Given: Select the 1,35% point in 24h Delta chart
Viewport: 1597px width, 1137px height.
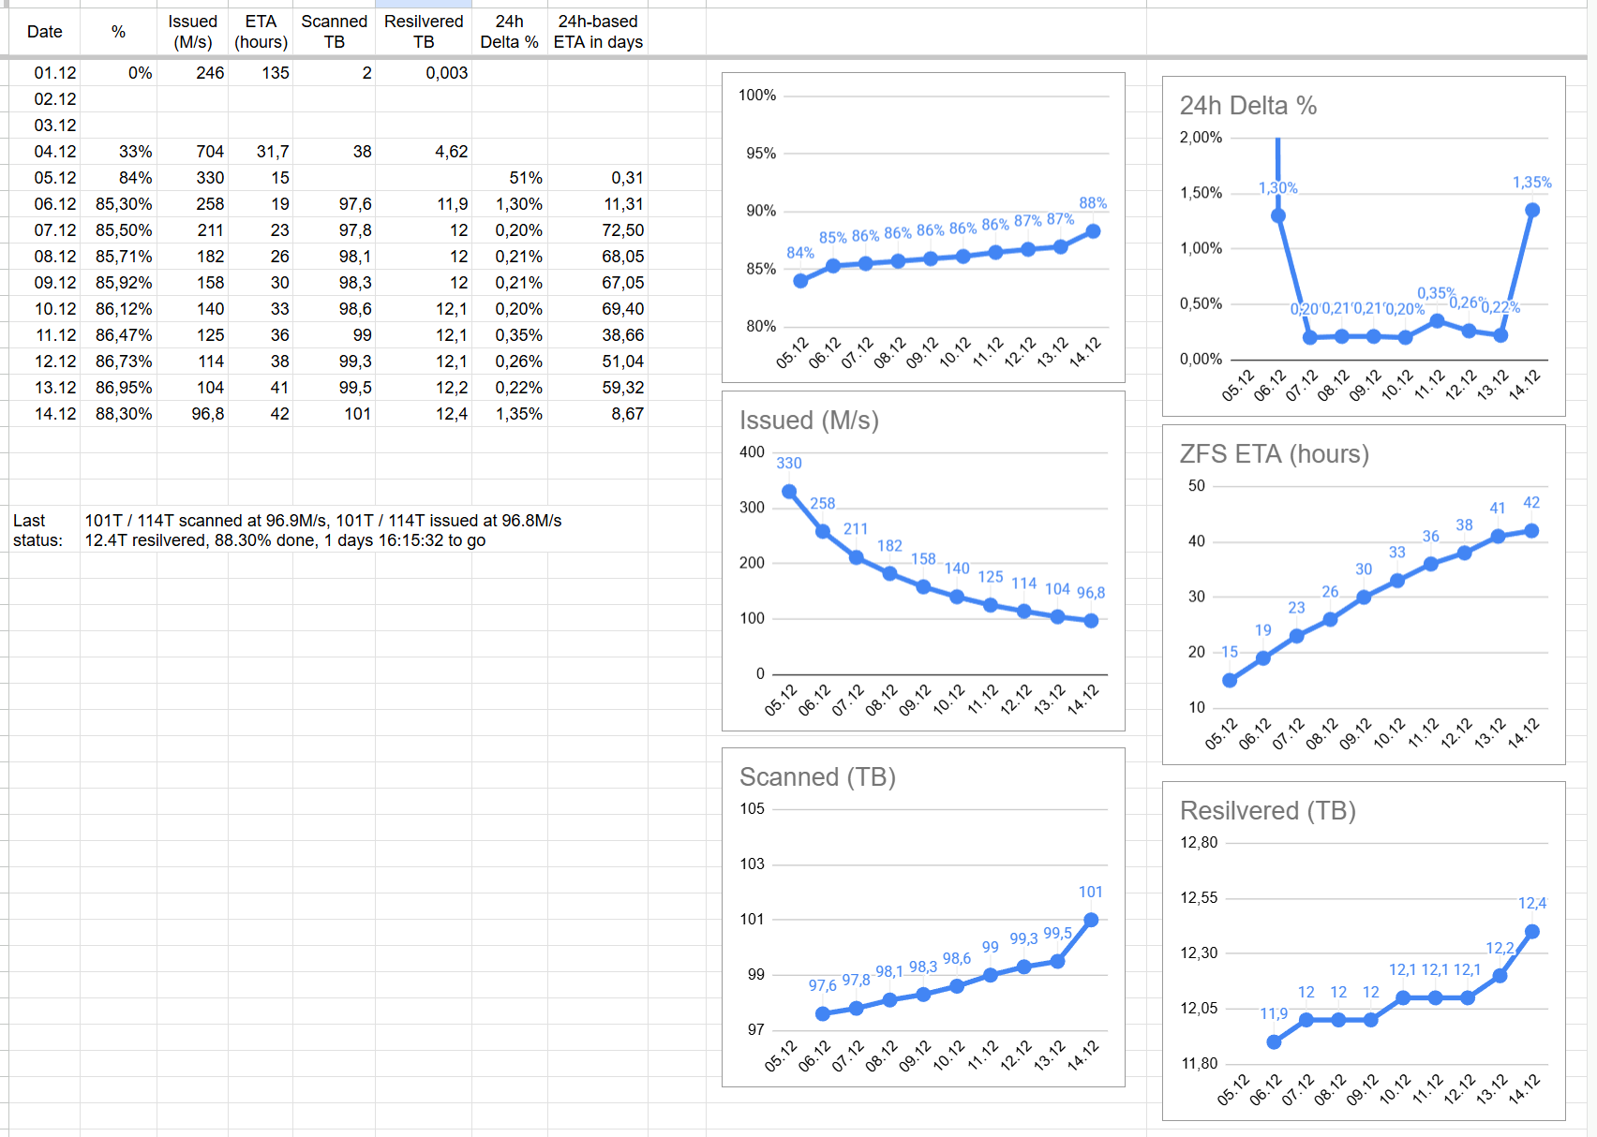Looking at the screenshot, I should tap(1532, 210).
